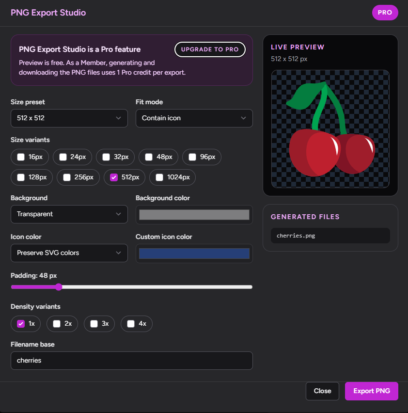Click the Upgrade to Pro button
Viewport: 408px width, 413px height.
click(x=210, y=49)
